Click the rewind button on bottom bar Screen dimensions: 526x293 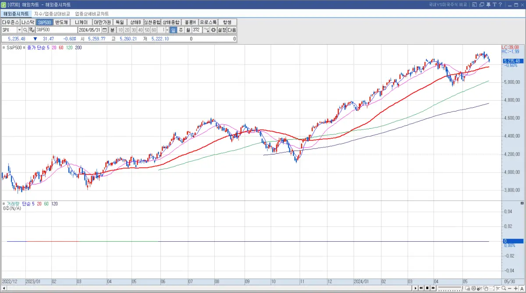(421, 288)
